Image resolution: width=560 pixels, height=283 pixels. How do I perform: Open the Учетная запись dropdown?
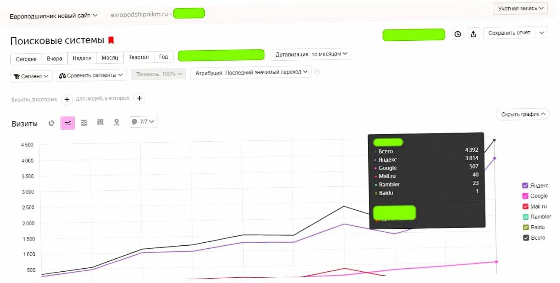click(521, 8)
